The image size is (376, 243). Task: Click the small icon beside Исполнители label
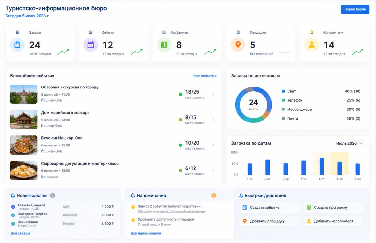pos(312,32)
